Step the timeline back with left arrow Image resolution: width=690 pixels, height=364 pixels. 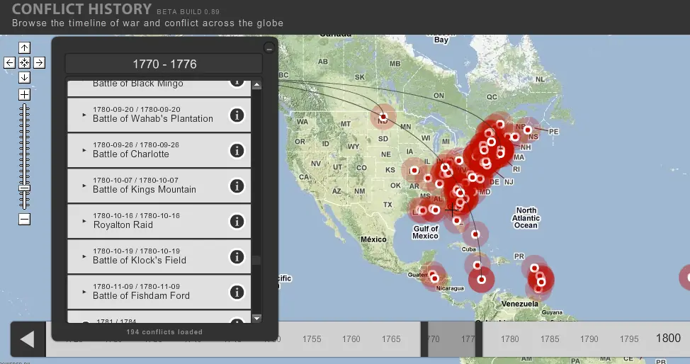click(28, 339)
